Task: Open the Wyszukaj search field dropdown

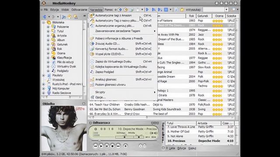Action: point(227,10)
